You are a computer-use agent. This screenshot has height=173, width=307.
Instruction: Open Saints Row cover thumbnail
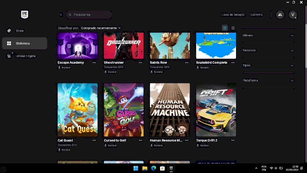(170, 46)
